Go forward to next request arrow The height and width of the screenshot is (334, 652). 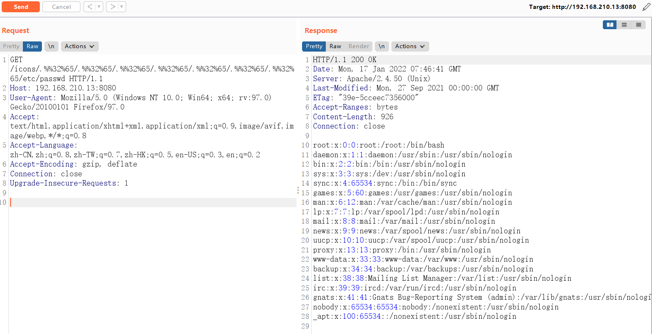(x=112, y=7)
